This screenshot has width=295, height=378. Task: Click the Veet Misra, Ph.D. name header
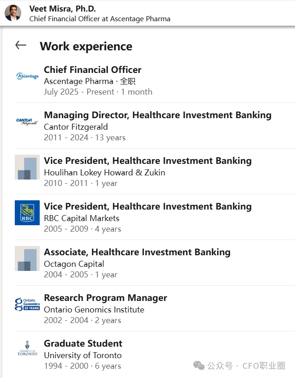click(63, 9)
